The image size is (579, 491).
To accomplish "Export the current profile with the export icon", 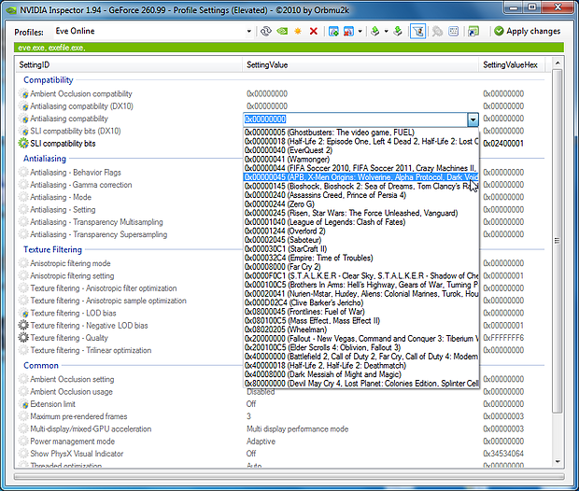I will 375,32.
